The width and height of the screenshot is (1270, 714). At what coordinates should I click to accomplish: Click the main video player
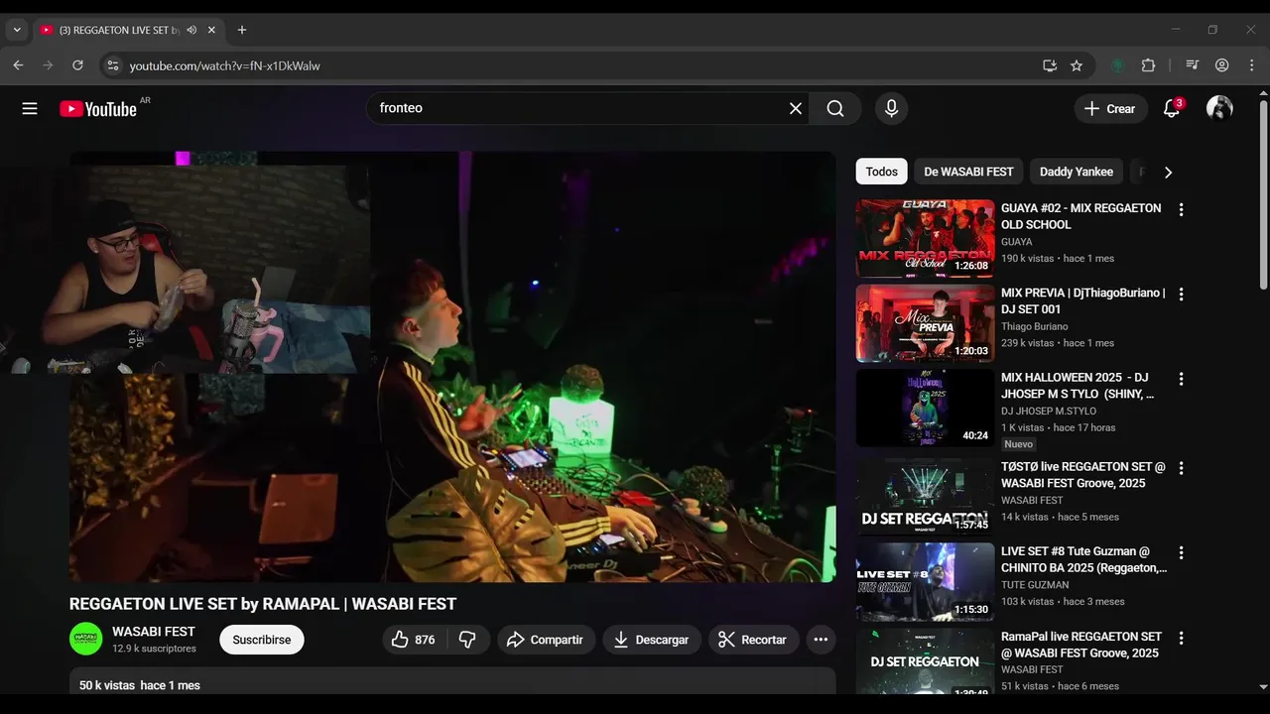pyautogui.click(x=452, y=367)
